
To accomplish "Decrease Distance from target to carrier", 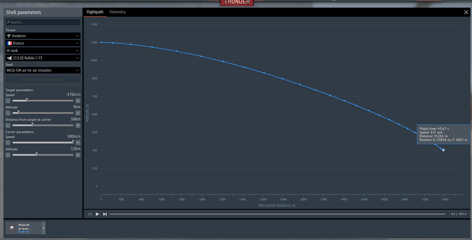I will tap(8, 125).
